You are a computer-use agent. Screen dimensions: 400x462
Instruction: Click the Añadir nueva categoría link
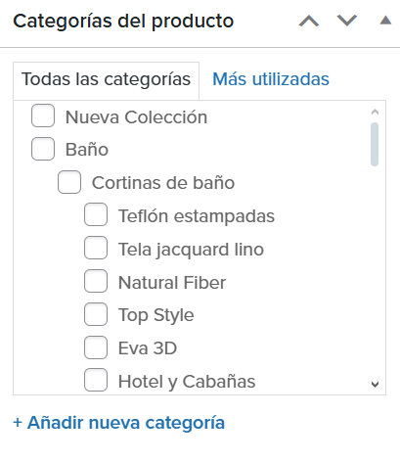[x=118, y=423]
